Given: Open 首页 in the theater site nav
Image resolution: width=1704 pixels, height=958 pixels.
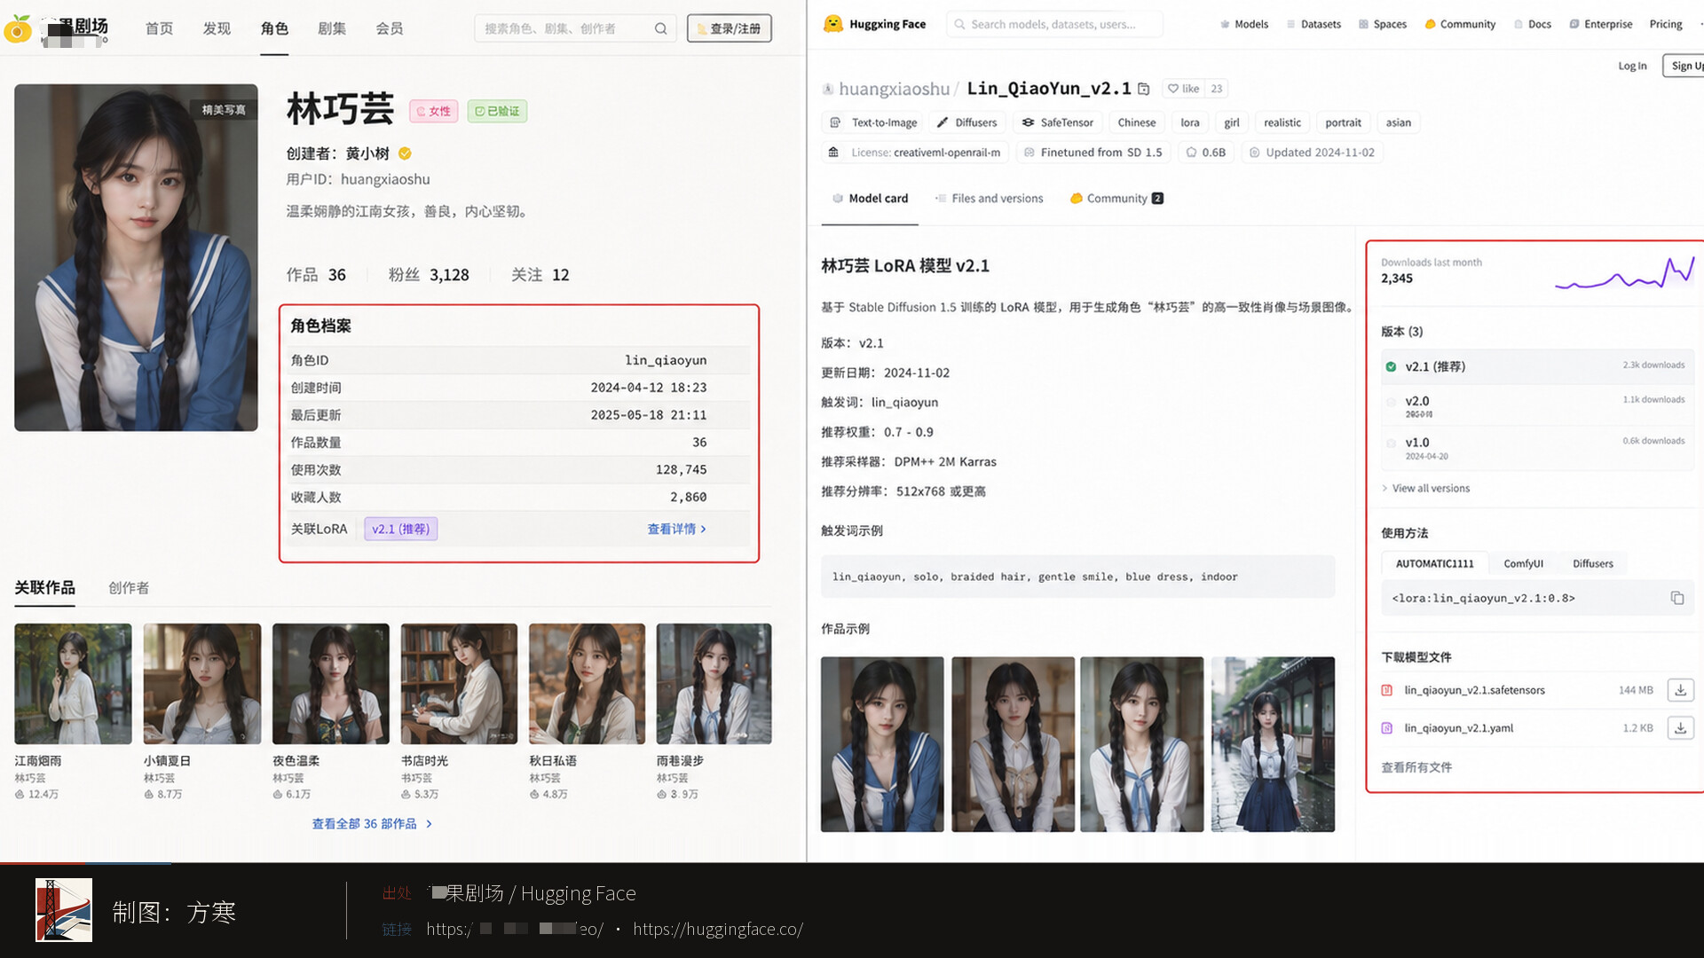Looking at the screenshot, I should click(x=160, y=28).
